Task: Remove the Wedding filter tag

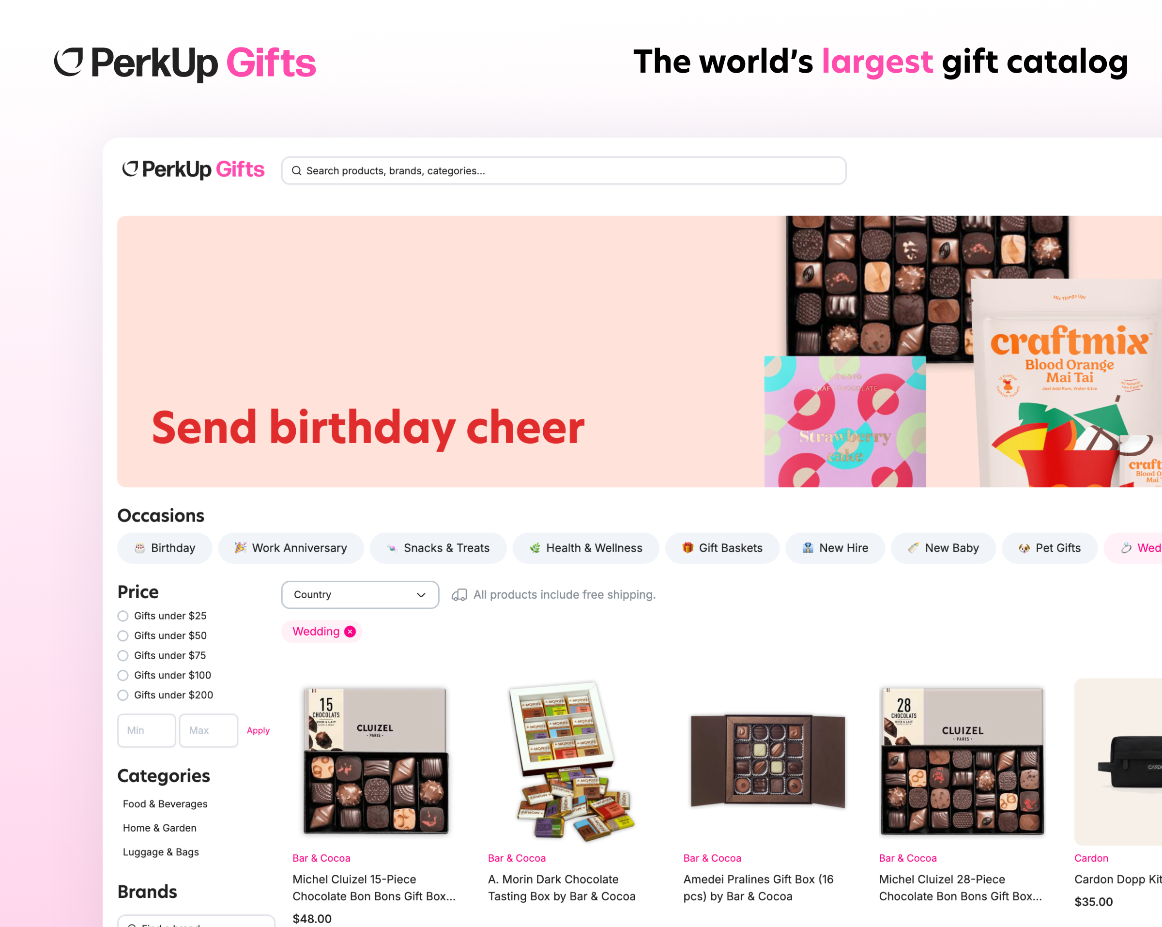Action: 350,632
